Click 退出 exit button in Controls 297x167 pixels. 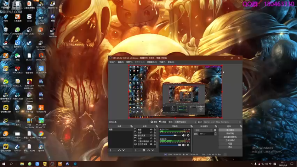tap(230, 147)
